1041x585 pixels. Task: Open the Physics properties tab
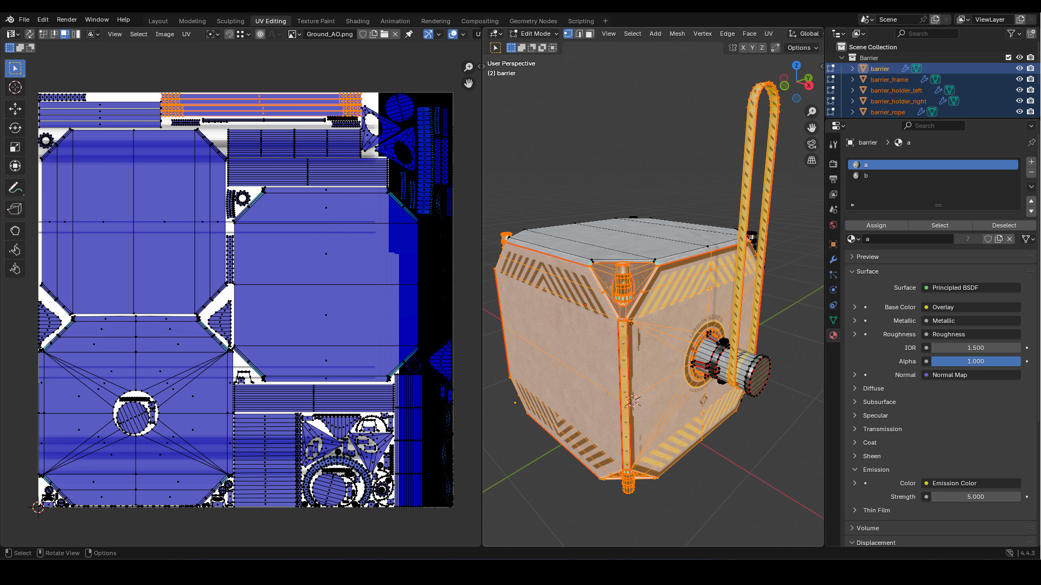click(833, 290)
